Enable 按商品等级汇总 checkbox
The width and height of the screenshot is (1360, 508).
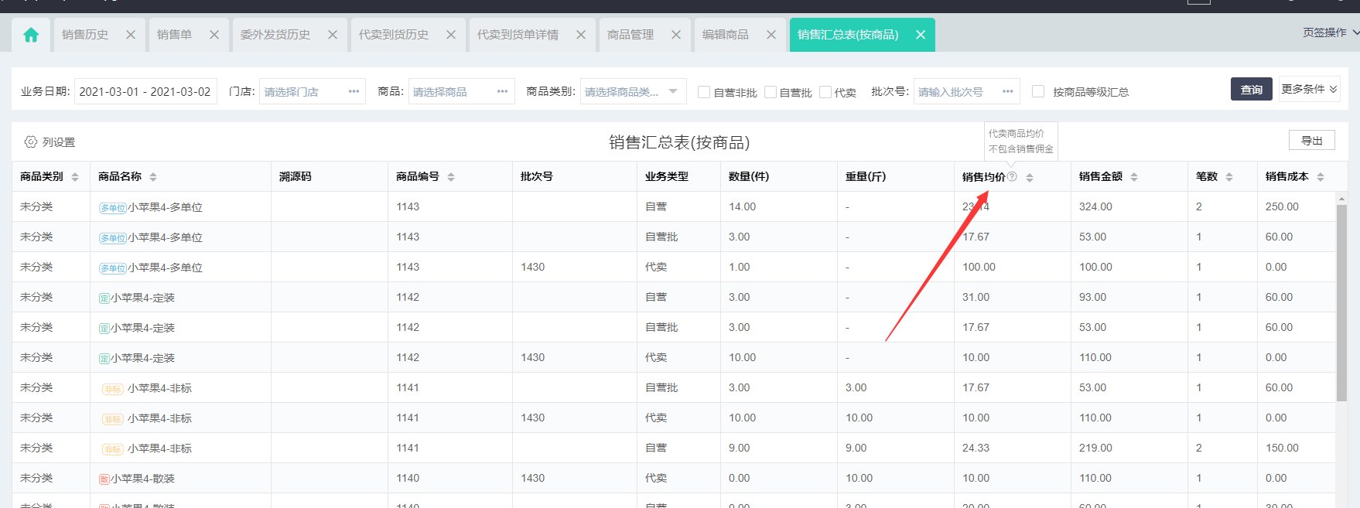pos(1038,91)
